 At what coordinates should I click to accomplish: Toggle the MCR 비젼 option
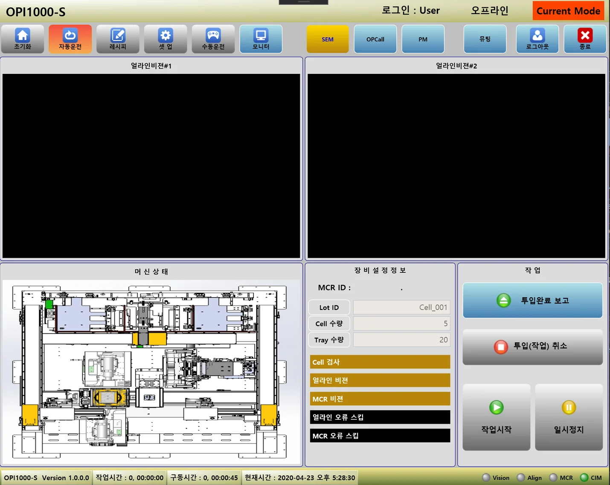(x=380, y=399)
